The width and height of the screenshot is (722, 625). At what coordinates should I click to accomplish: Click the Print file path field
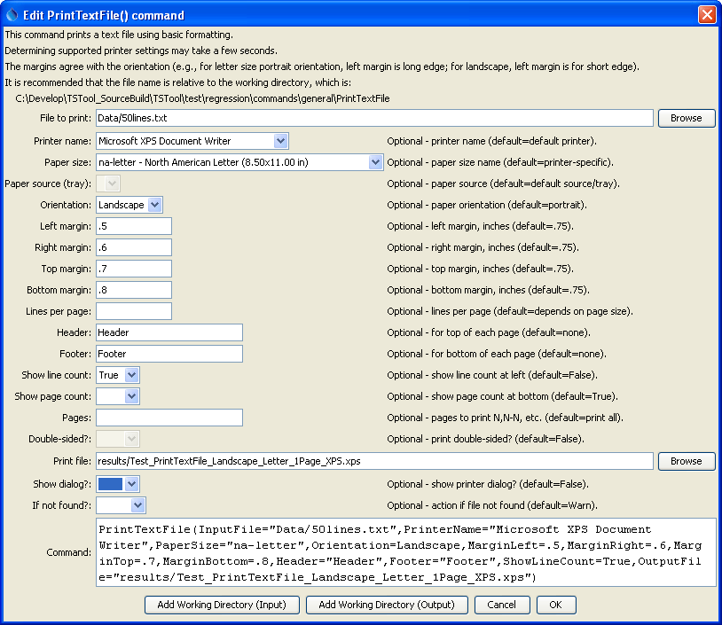pos(374,461)
